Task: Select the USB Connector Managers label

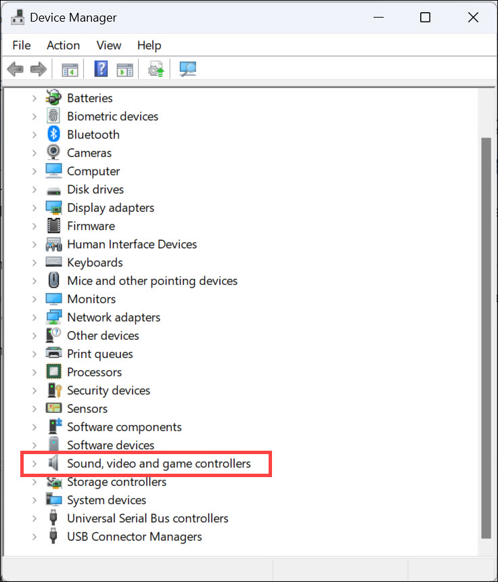Action: (x=135, y=537)
